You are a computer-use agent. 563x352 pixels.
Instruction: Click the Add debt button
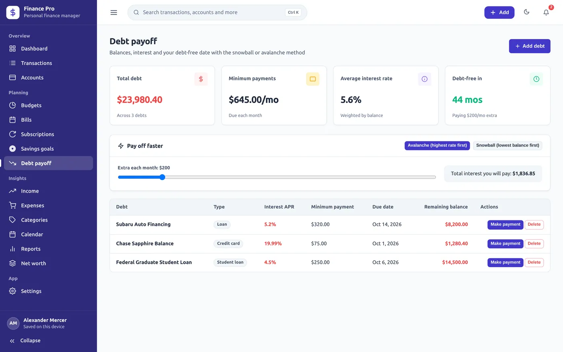click(530, 46)
